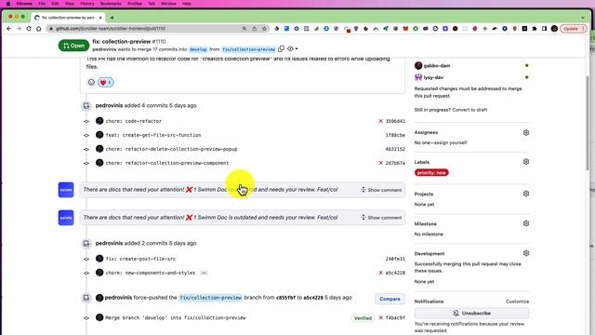Screen dimensions: 595x335
Task: Open a new tab with plus button
Action: (x=112, y=18)
